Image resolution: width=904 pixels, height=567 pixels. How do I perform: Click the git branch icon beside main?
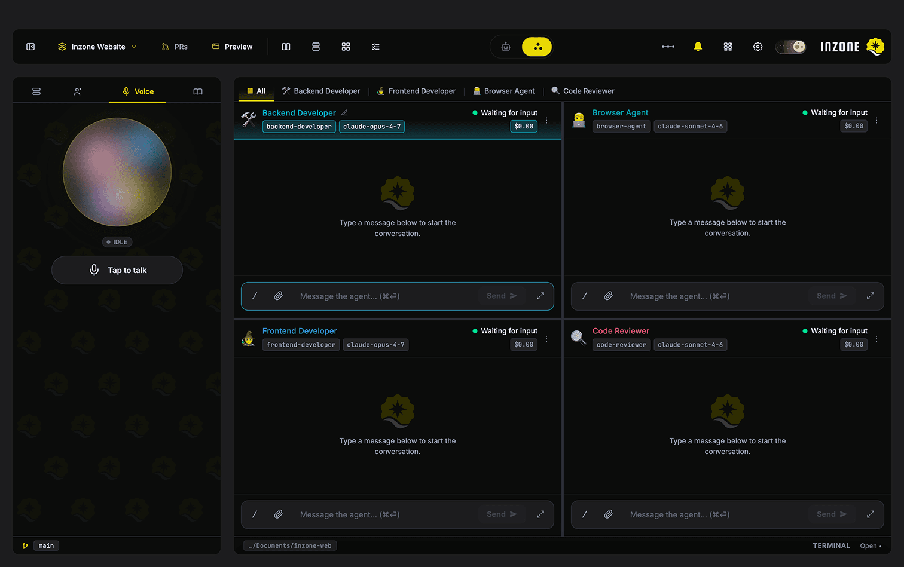25,545
